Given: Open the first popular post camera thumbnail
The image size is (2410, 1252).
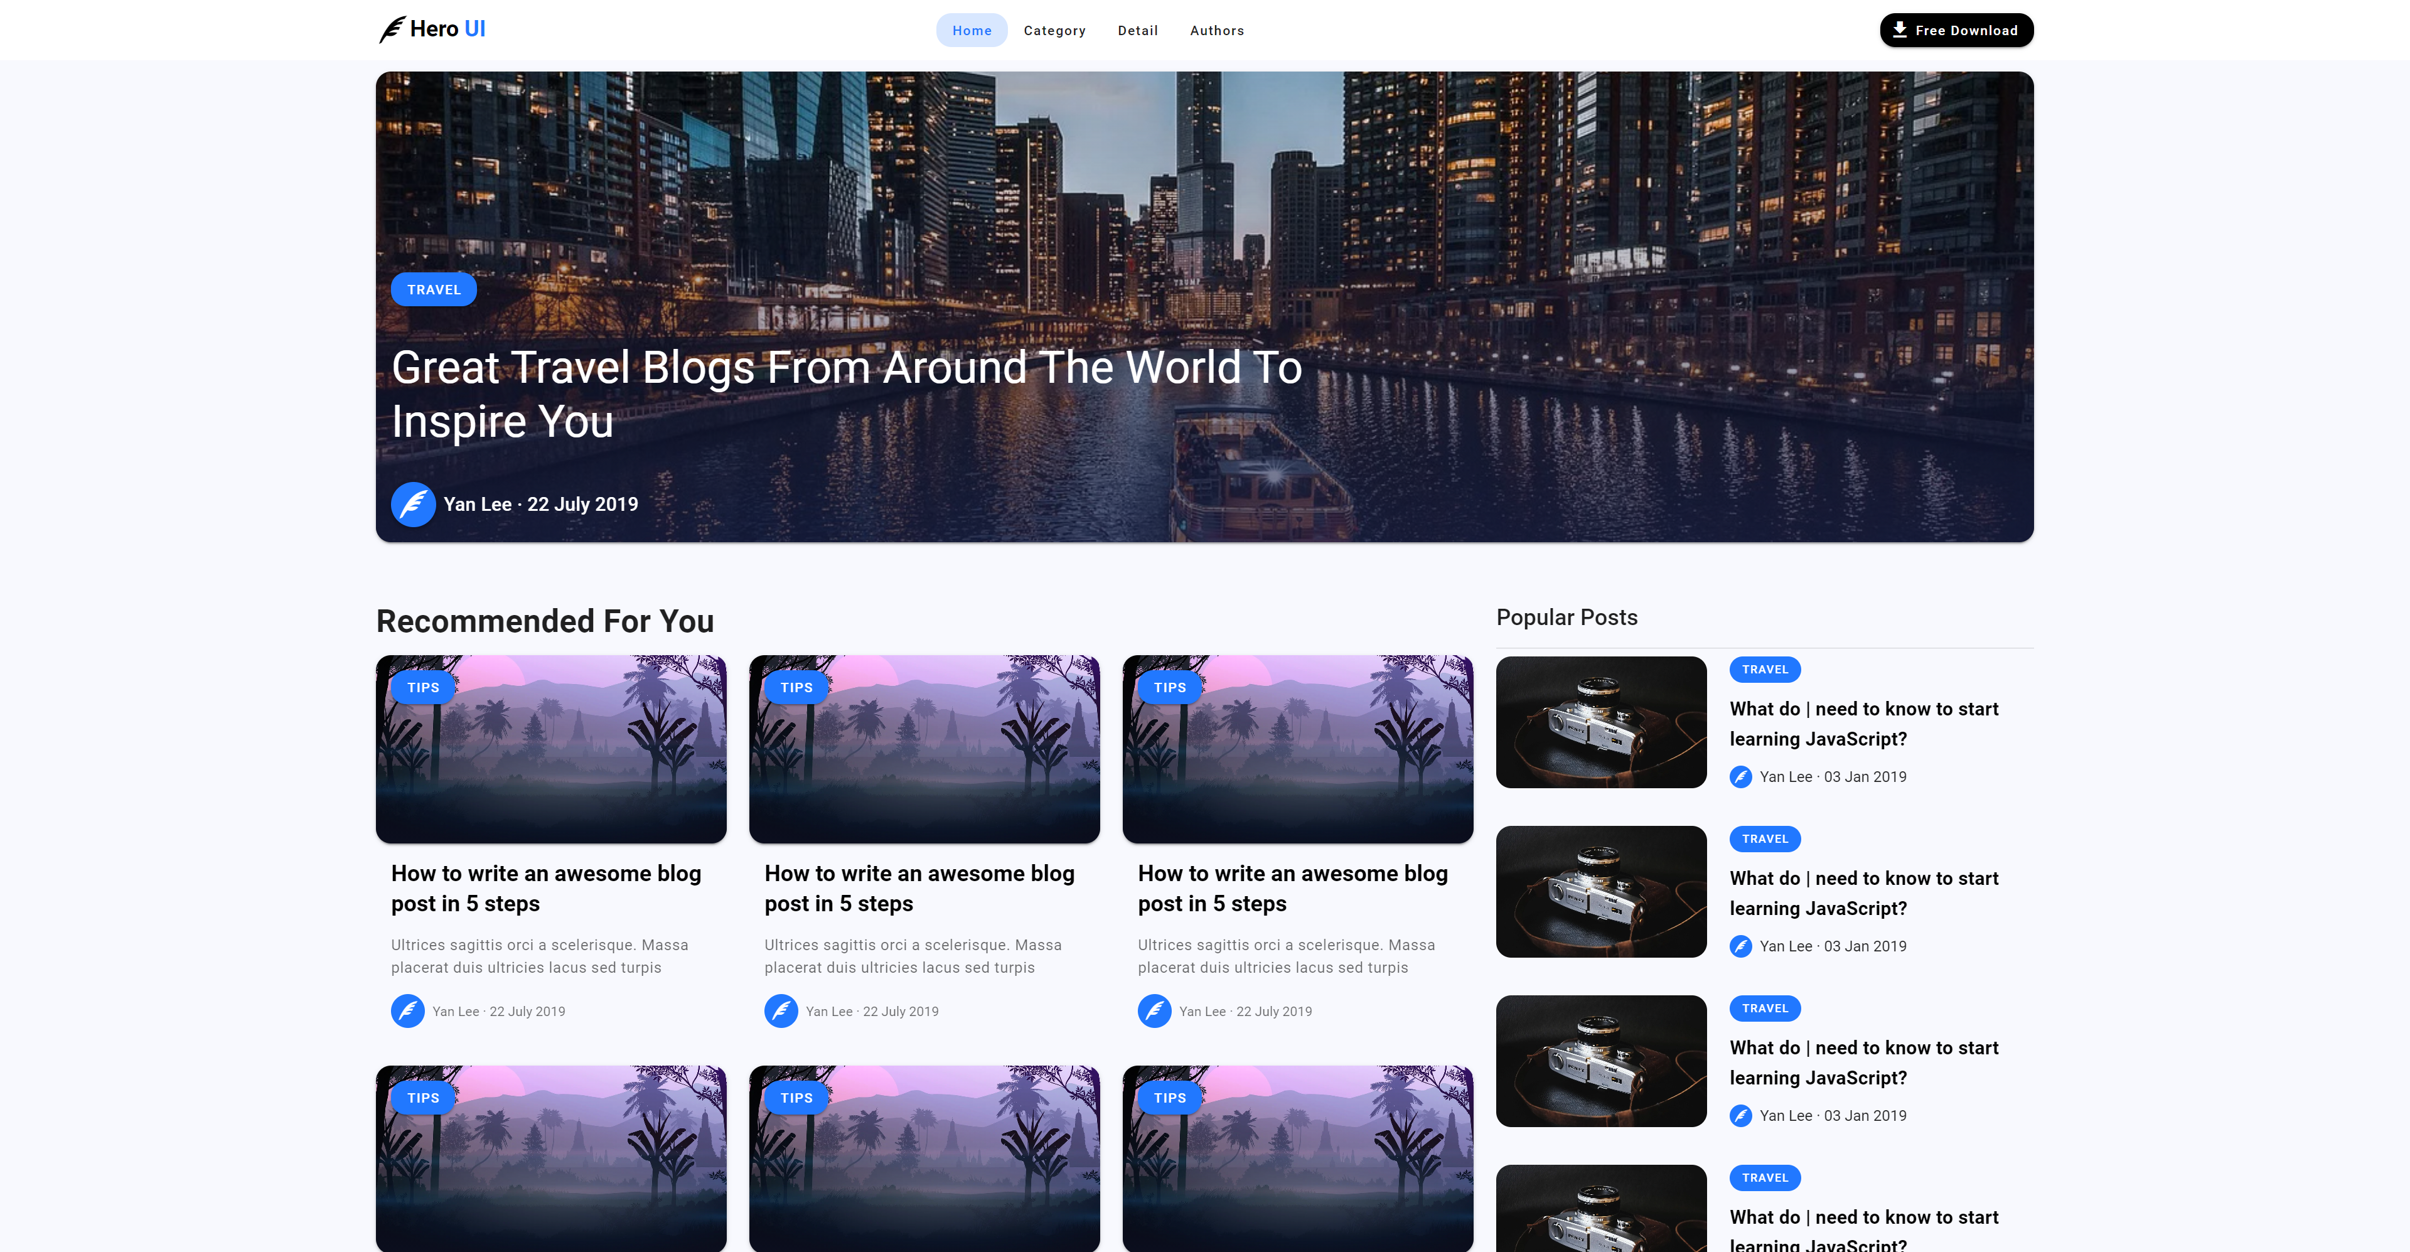Looking at the screenshot, I should [x=1601, y=722].
